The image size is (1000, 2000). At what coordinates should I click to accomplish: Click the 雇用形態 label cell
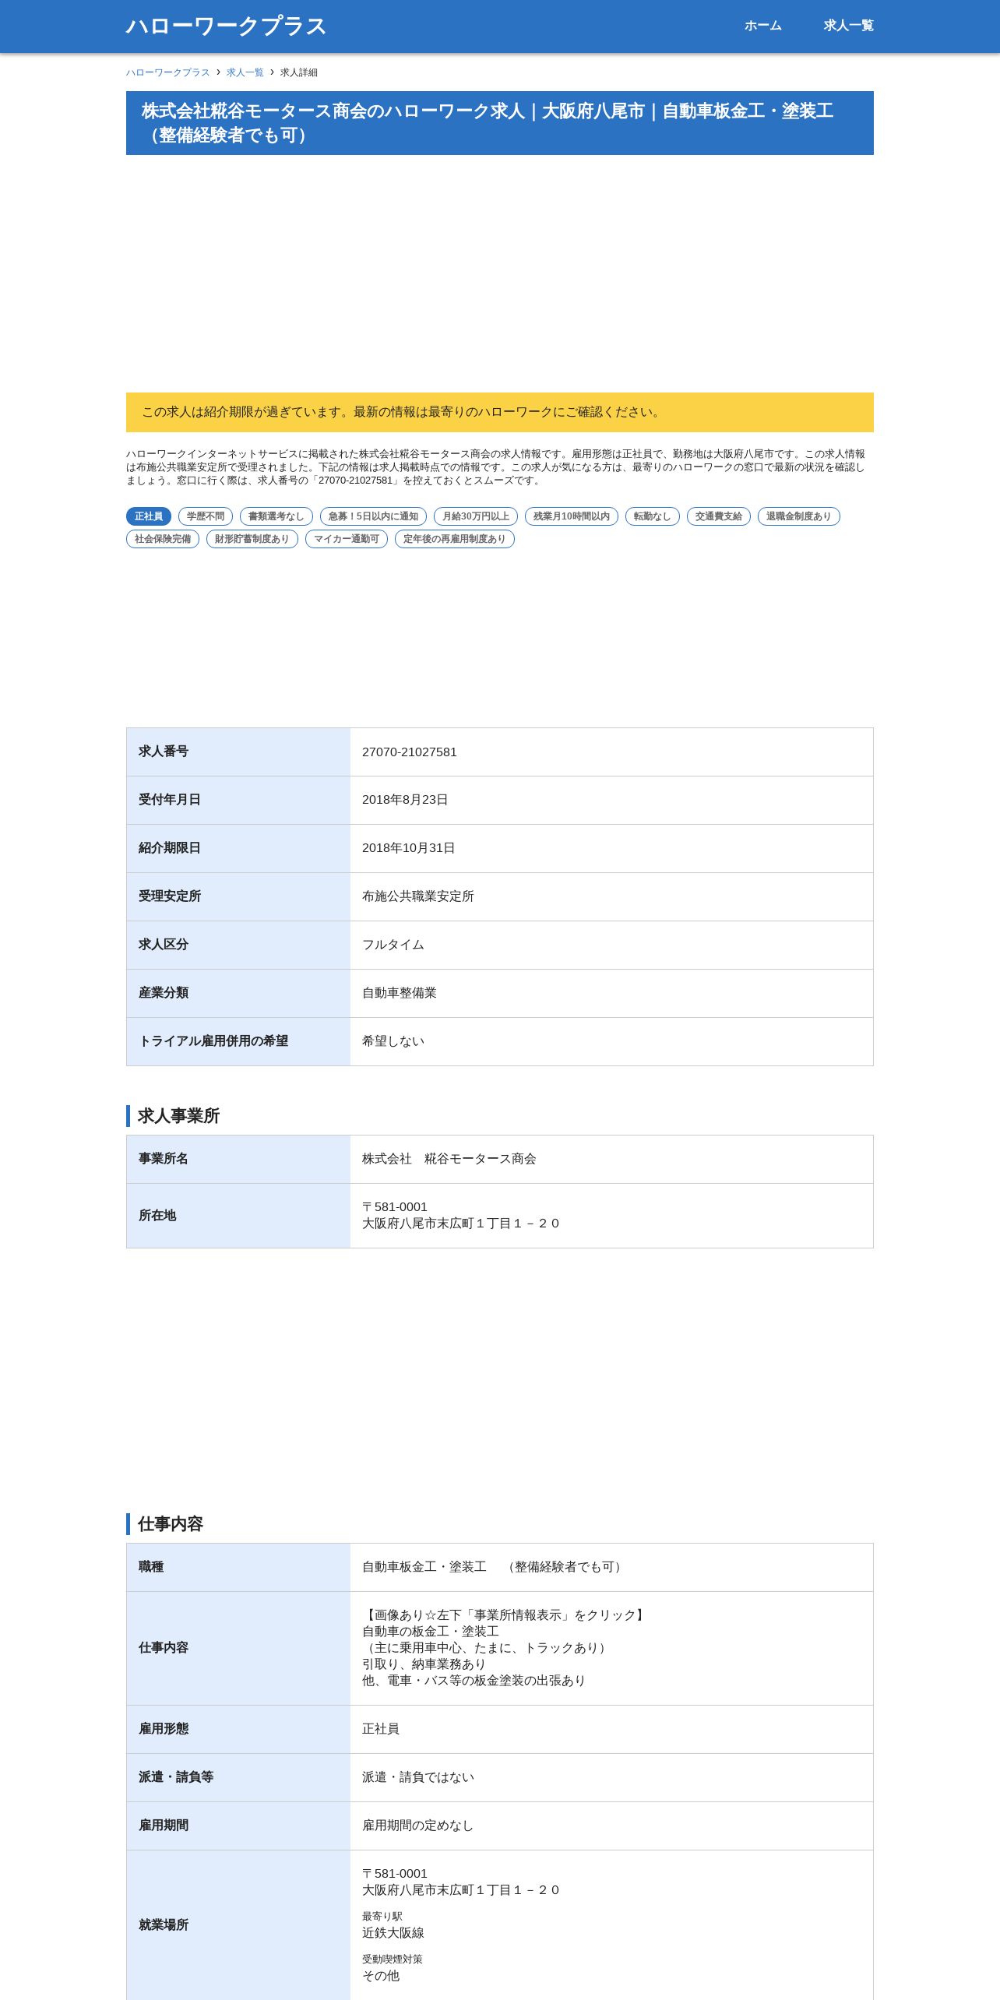[238, 1730]
